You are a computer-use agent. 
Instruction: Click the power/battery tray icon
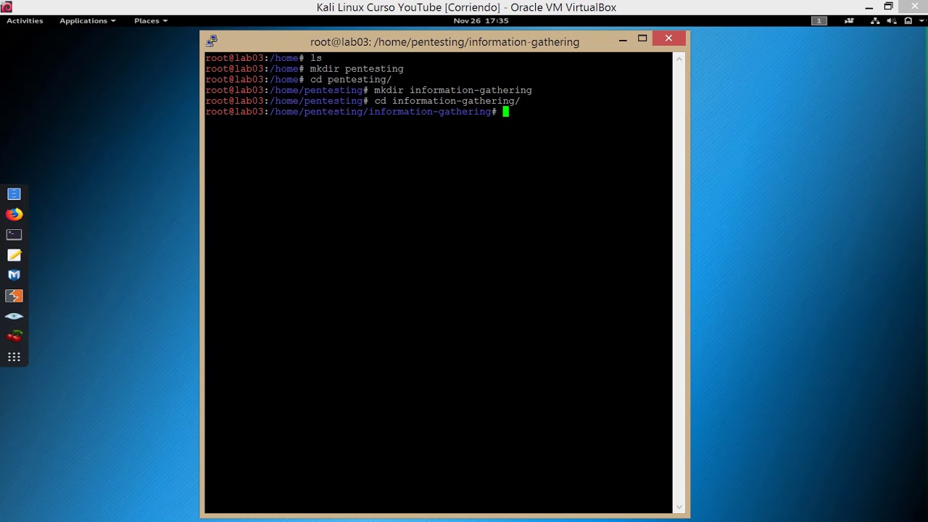pos(908,21)
